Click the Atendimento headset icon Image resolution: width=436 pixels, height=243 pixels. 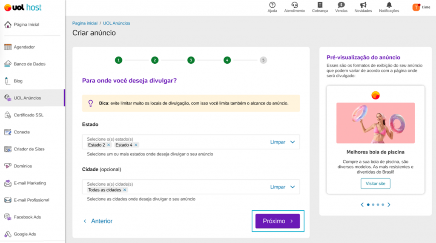tap(295, 5)
